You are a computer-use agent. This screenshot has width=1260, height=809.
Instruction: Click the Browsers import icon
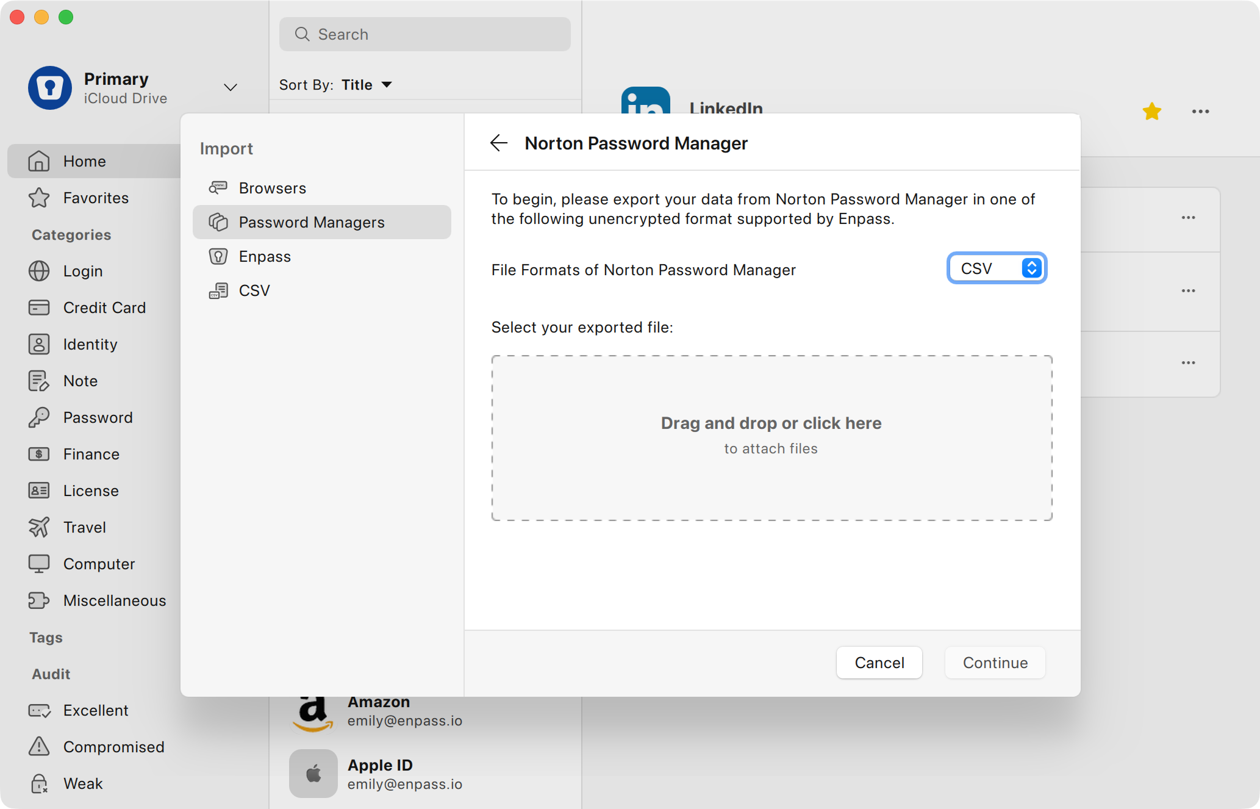218,188
